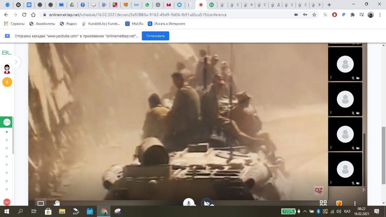The width and height of the screenshot is (386, 217).
Task: Toggle the conference camera on or off
Action: [207, 203]
